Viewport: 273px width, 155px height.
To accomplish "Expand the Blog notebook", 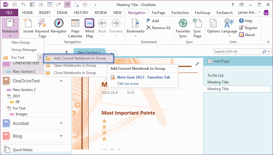I will click(61, 136).
